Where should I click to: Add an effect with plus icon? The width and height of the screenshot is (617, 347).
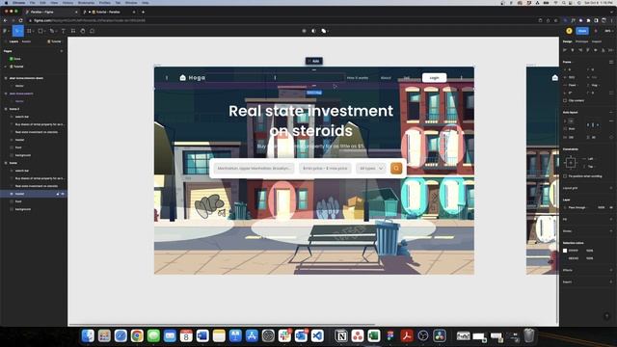click(611, 270)
